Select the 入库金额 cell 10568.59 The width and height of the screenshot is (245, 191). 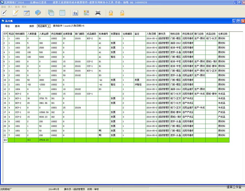(44, 112)
